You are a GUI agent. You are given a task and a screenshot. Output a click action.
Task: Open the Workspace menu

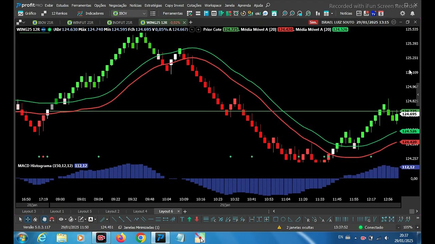213,5
